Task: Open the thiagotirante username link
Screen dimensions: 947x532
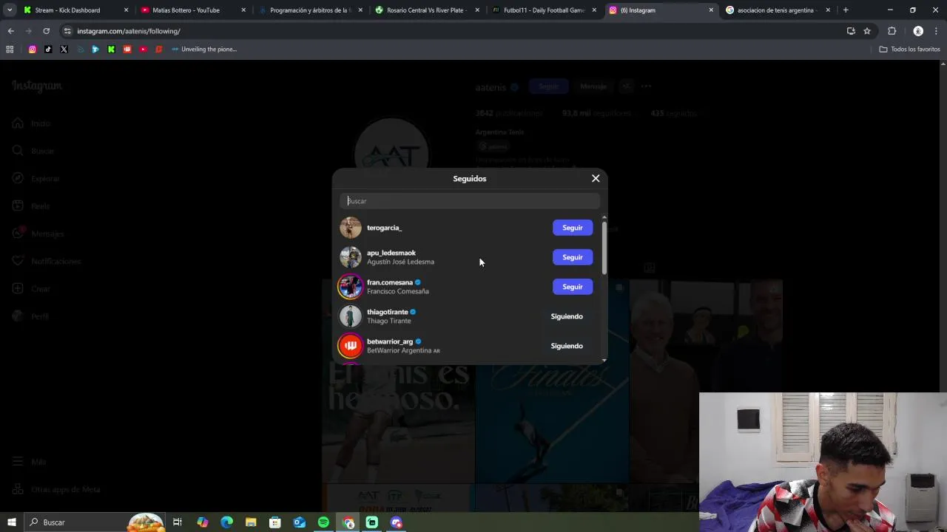Action: (388, 312)
